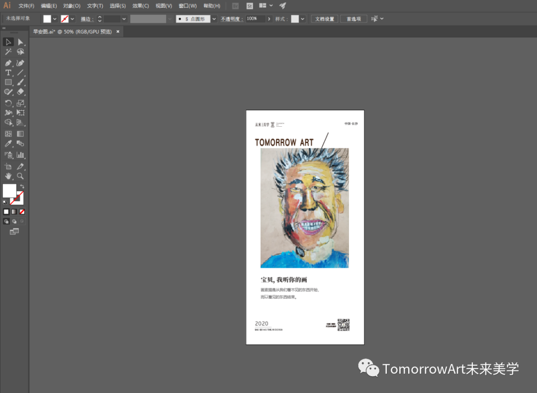Select the Gradient tool
The image size is (537, 393).
20,134
